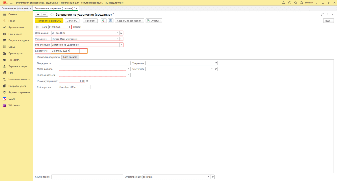Click the Администрирование gear icon

pyautogui.click(x=4, y=92)
